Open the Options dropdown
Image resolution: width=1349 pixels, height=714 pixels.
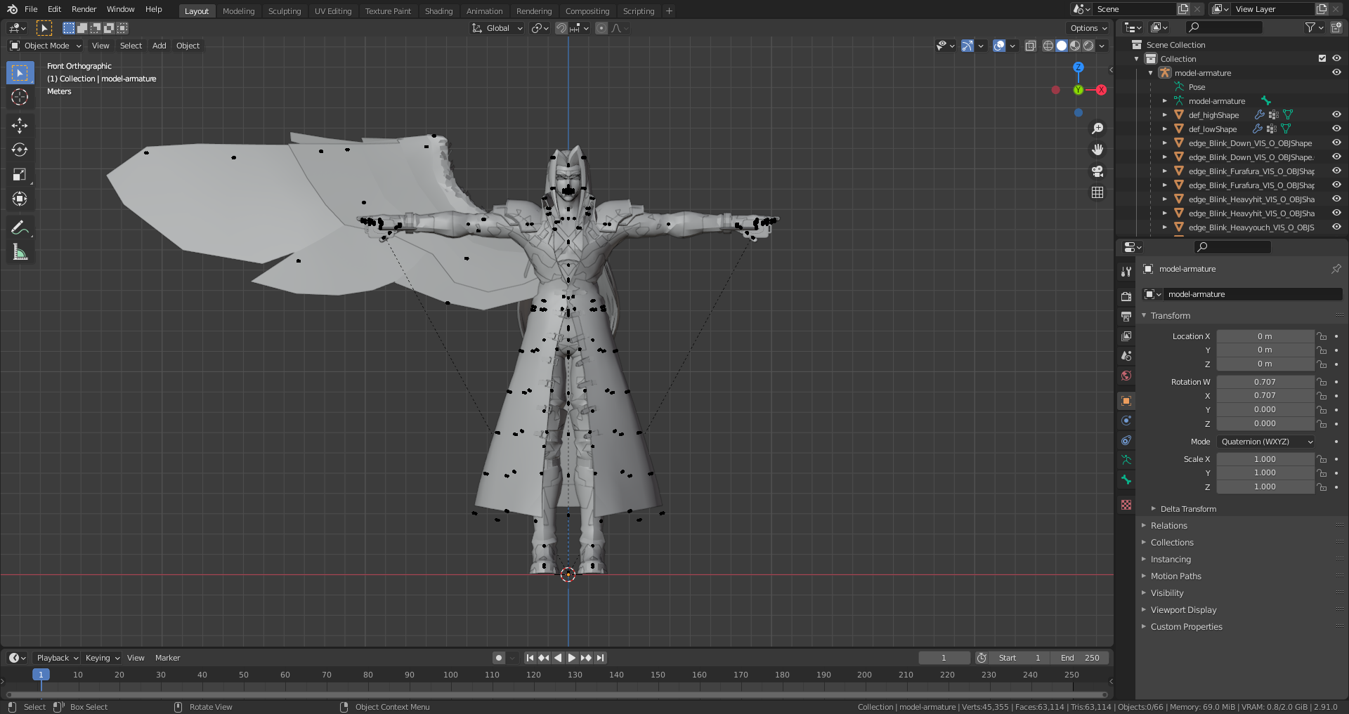[x=1088, y=28]
